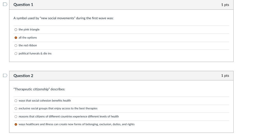Click the 'Therapeutic citizenship' question prompt text
Screen dimensions: 262x138
coord(39,89)
